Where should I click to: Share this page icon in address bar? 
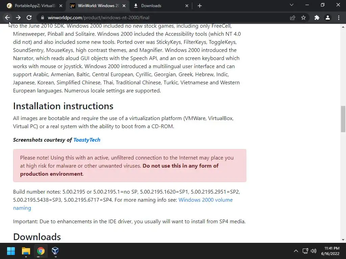click(x=293, y=18)
